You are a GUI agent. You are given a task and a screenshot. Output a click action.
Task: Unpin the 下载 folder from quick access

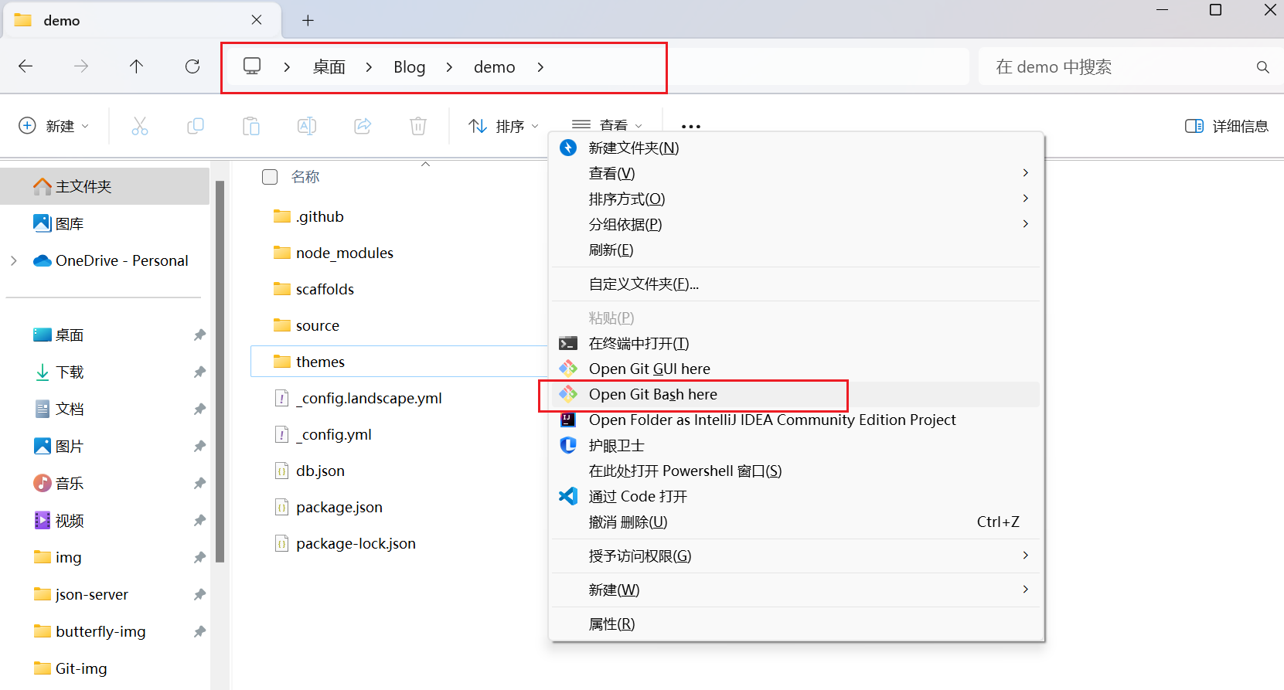(x=199, y=372)
